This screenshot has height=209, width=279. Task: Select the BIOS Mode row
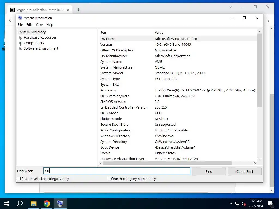(x=178, y=113)
